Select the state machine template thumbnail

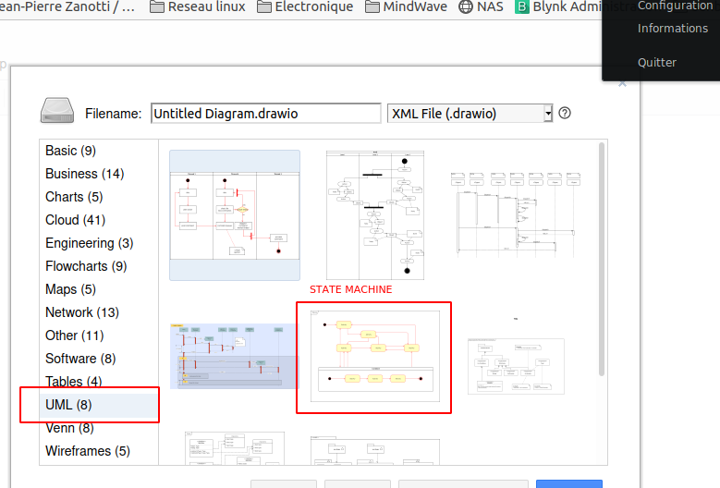pyautogui.click(x=373, y=357)
